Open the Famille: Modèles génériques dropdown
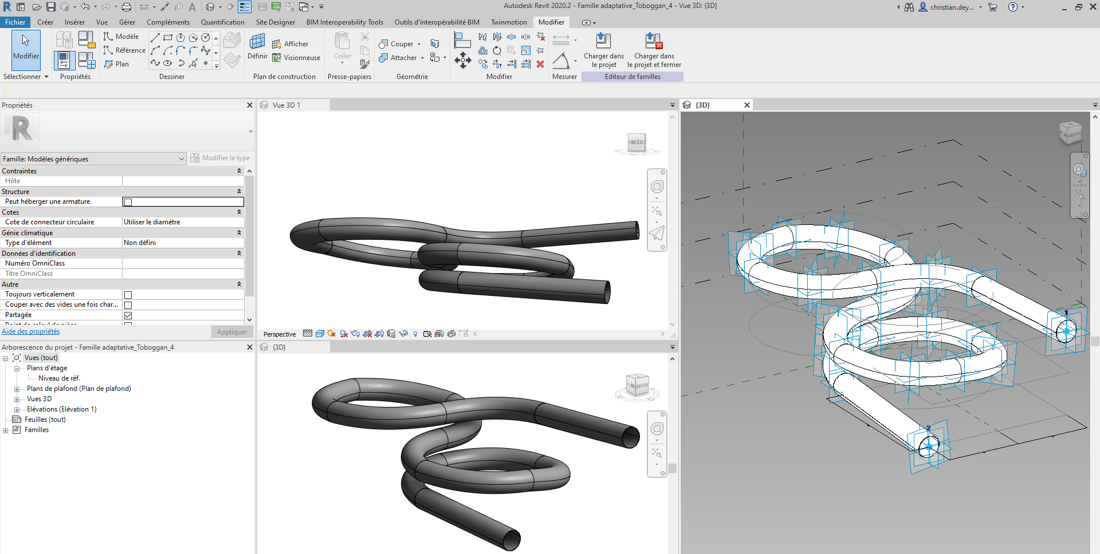1100x554 pixels. (181, 159)
